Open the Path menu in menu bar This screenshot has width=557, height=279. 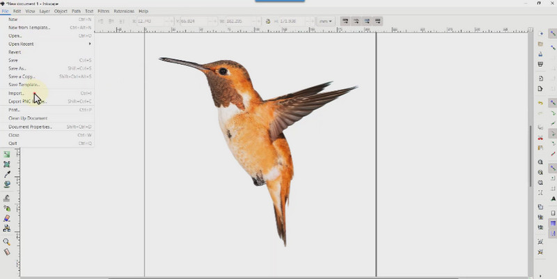(76, 11)
